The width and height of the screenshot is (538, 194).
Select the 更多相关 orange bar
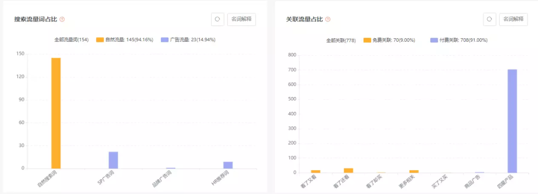pyautogui.click(x=414, y=172)
